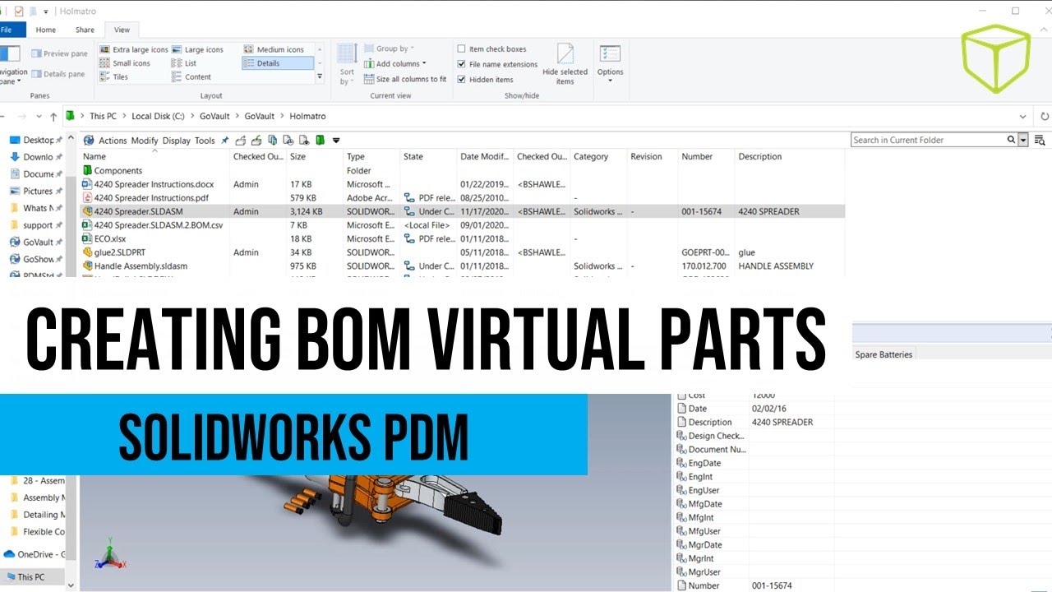The image size is (1052, 592).
Task: Choose Small icons layout
Action: [x=125, y=63]
